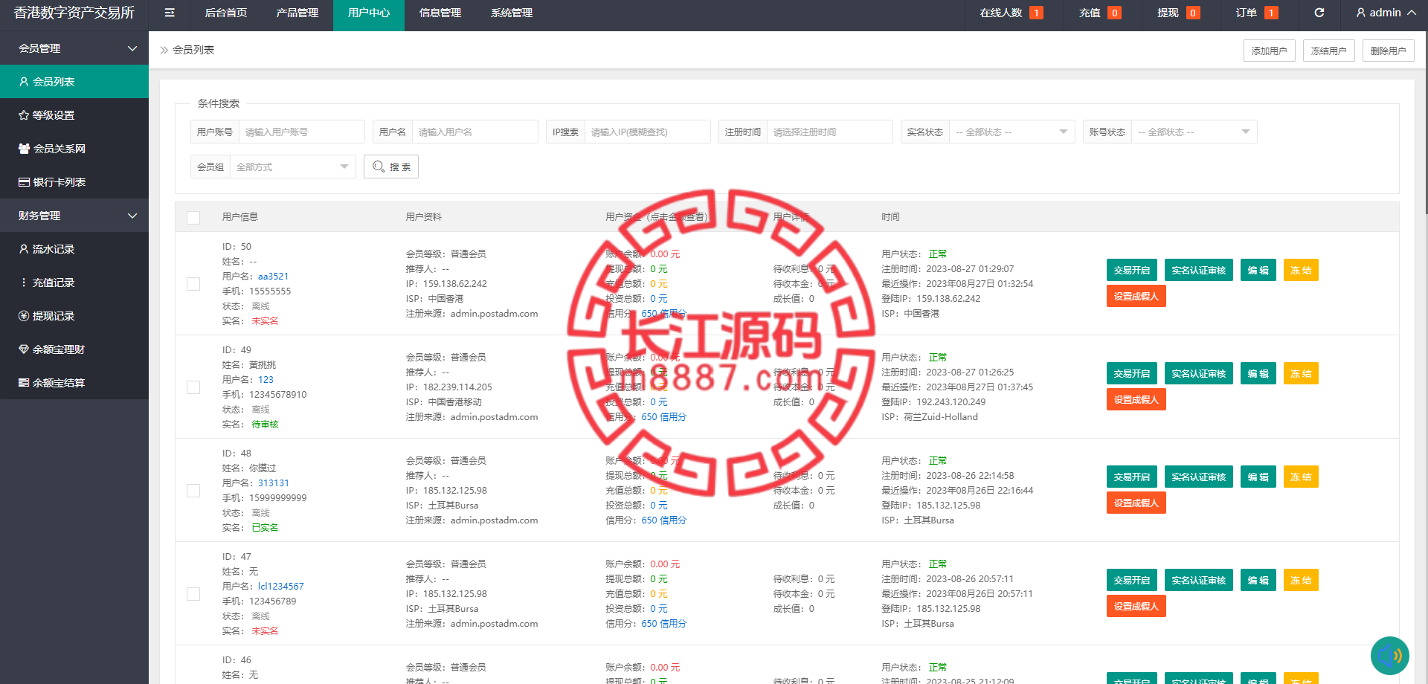
Task: Click the 在线人数 badge count
Action: [1036, 13]
